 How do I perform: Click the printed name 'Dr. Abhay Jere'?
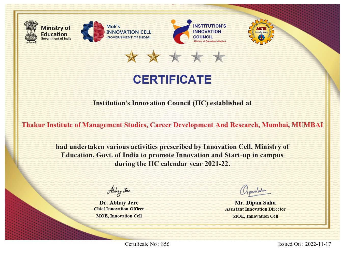point(119,202)
